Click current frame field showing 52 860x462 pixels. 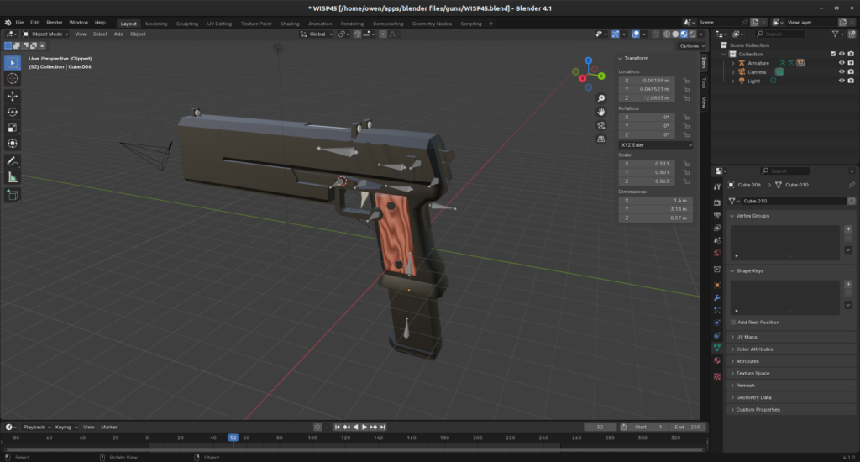click(x=600, y=427)
